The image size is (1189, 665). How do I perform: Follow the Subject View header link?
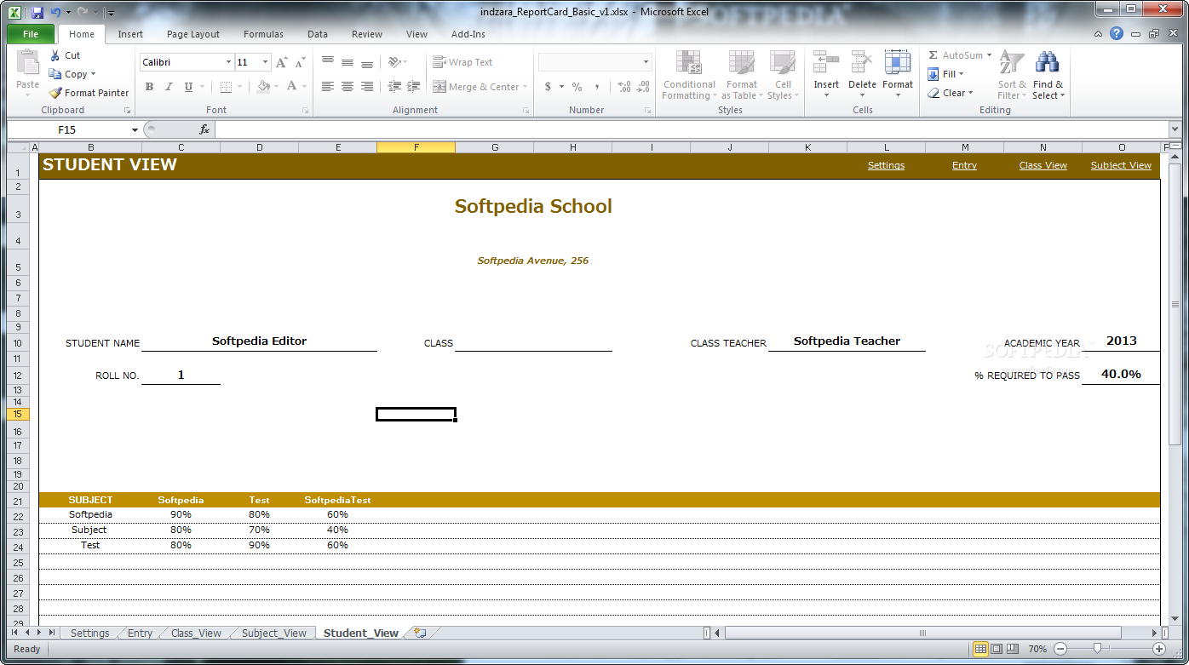point(1121,165)
